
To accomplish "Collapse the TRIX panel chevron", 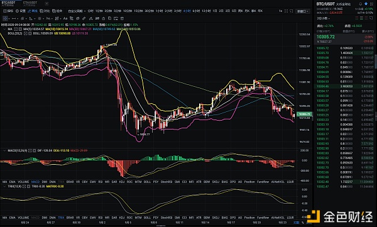I will (x=4, y=186).
